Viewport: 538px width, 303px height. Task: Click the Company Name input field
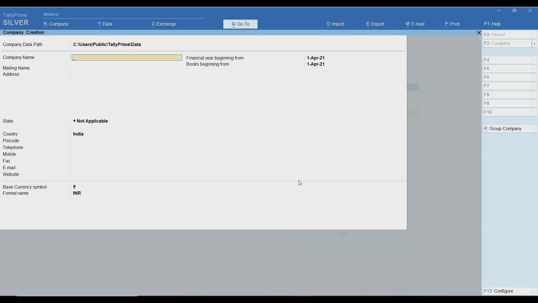coord(127,58)
